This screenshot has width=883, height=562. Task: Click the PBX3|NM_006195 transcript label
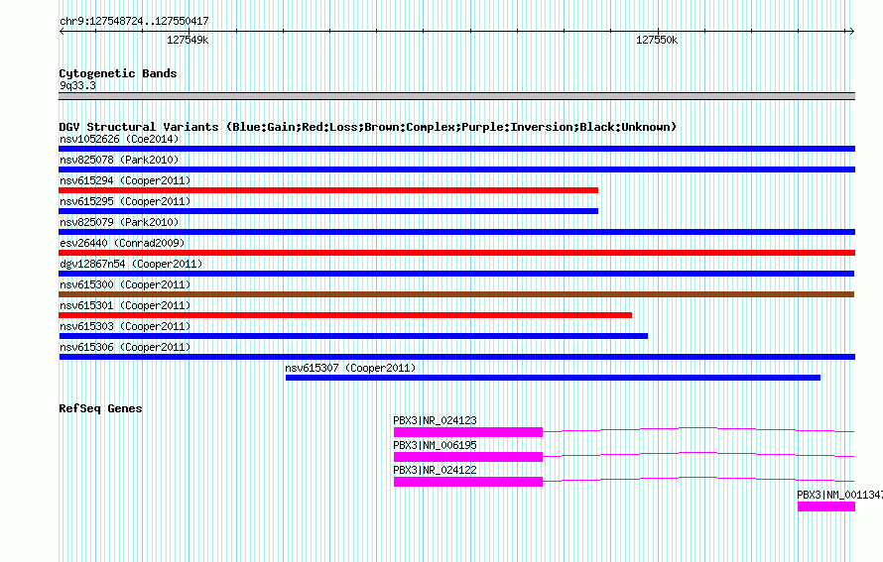click(x=435, y=445)
